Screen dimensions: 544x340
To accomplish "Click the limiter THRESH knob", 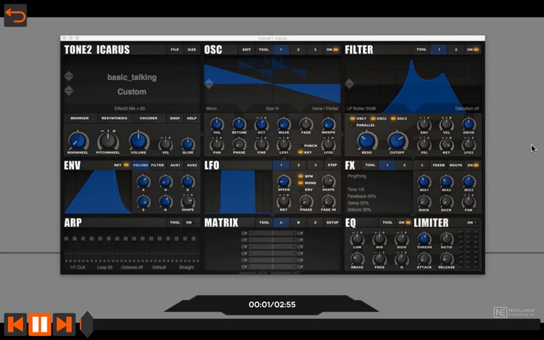I will [x=424, y=239].
